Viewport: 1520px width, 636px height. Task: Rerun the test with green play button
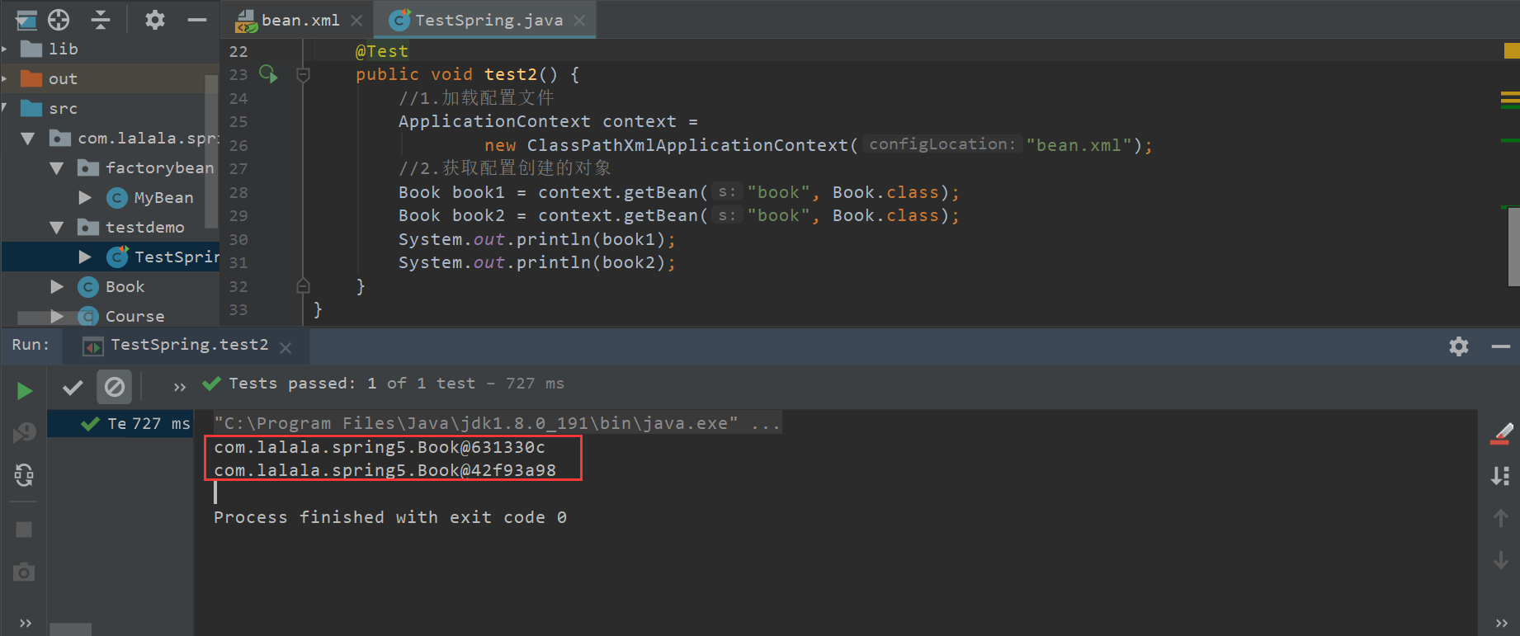coord(25,390)
